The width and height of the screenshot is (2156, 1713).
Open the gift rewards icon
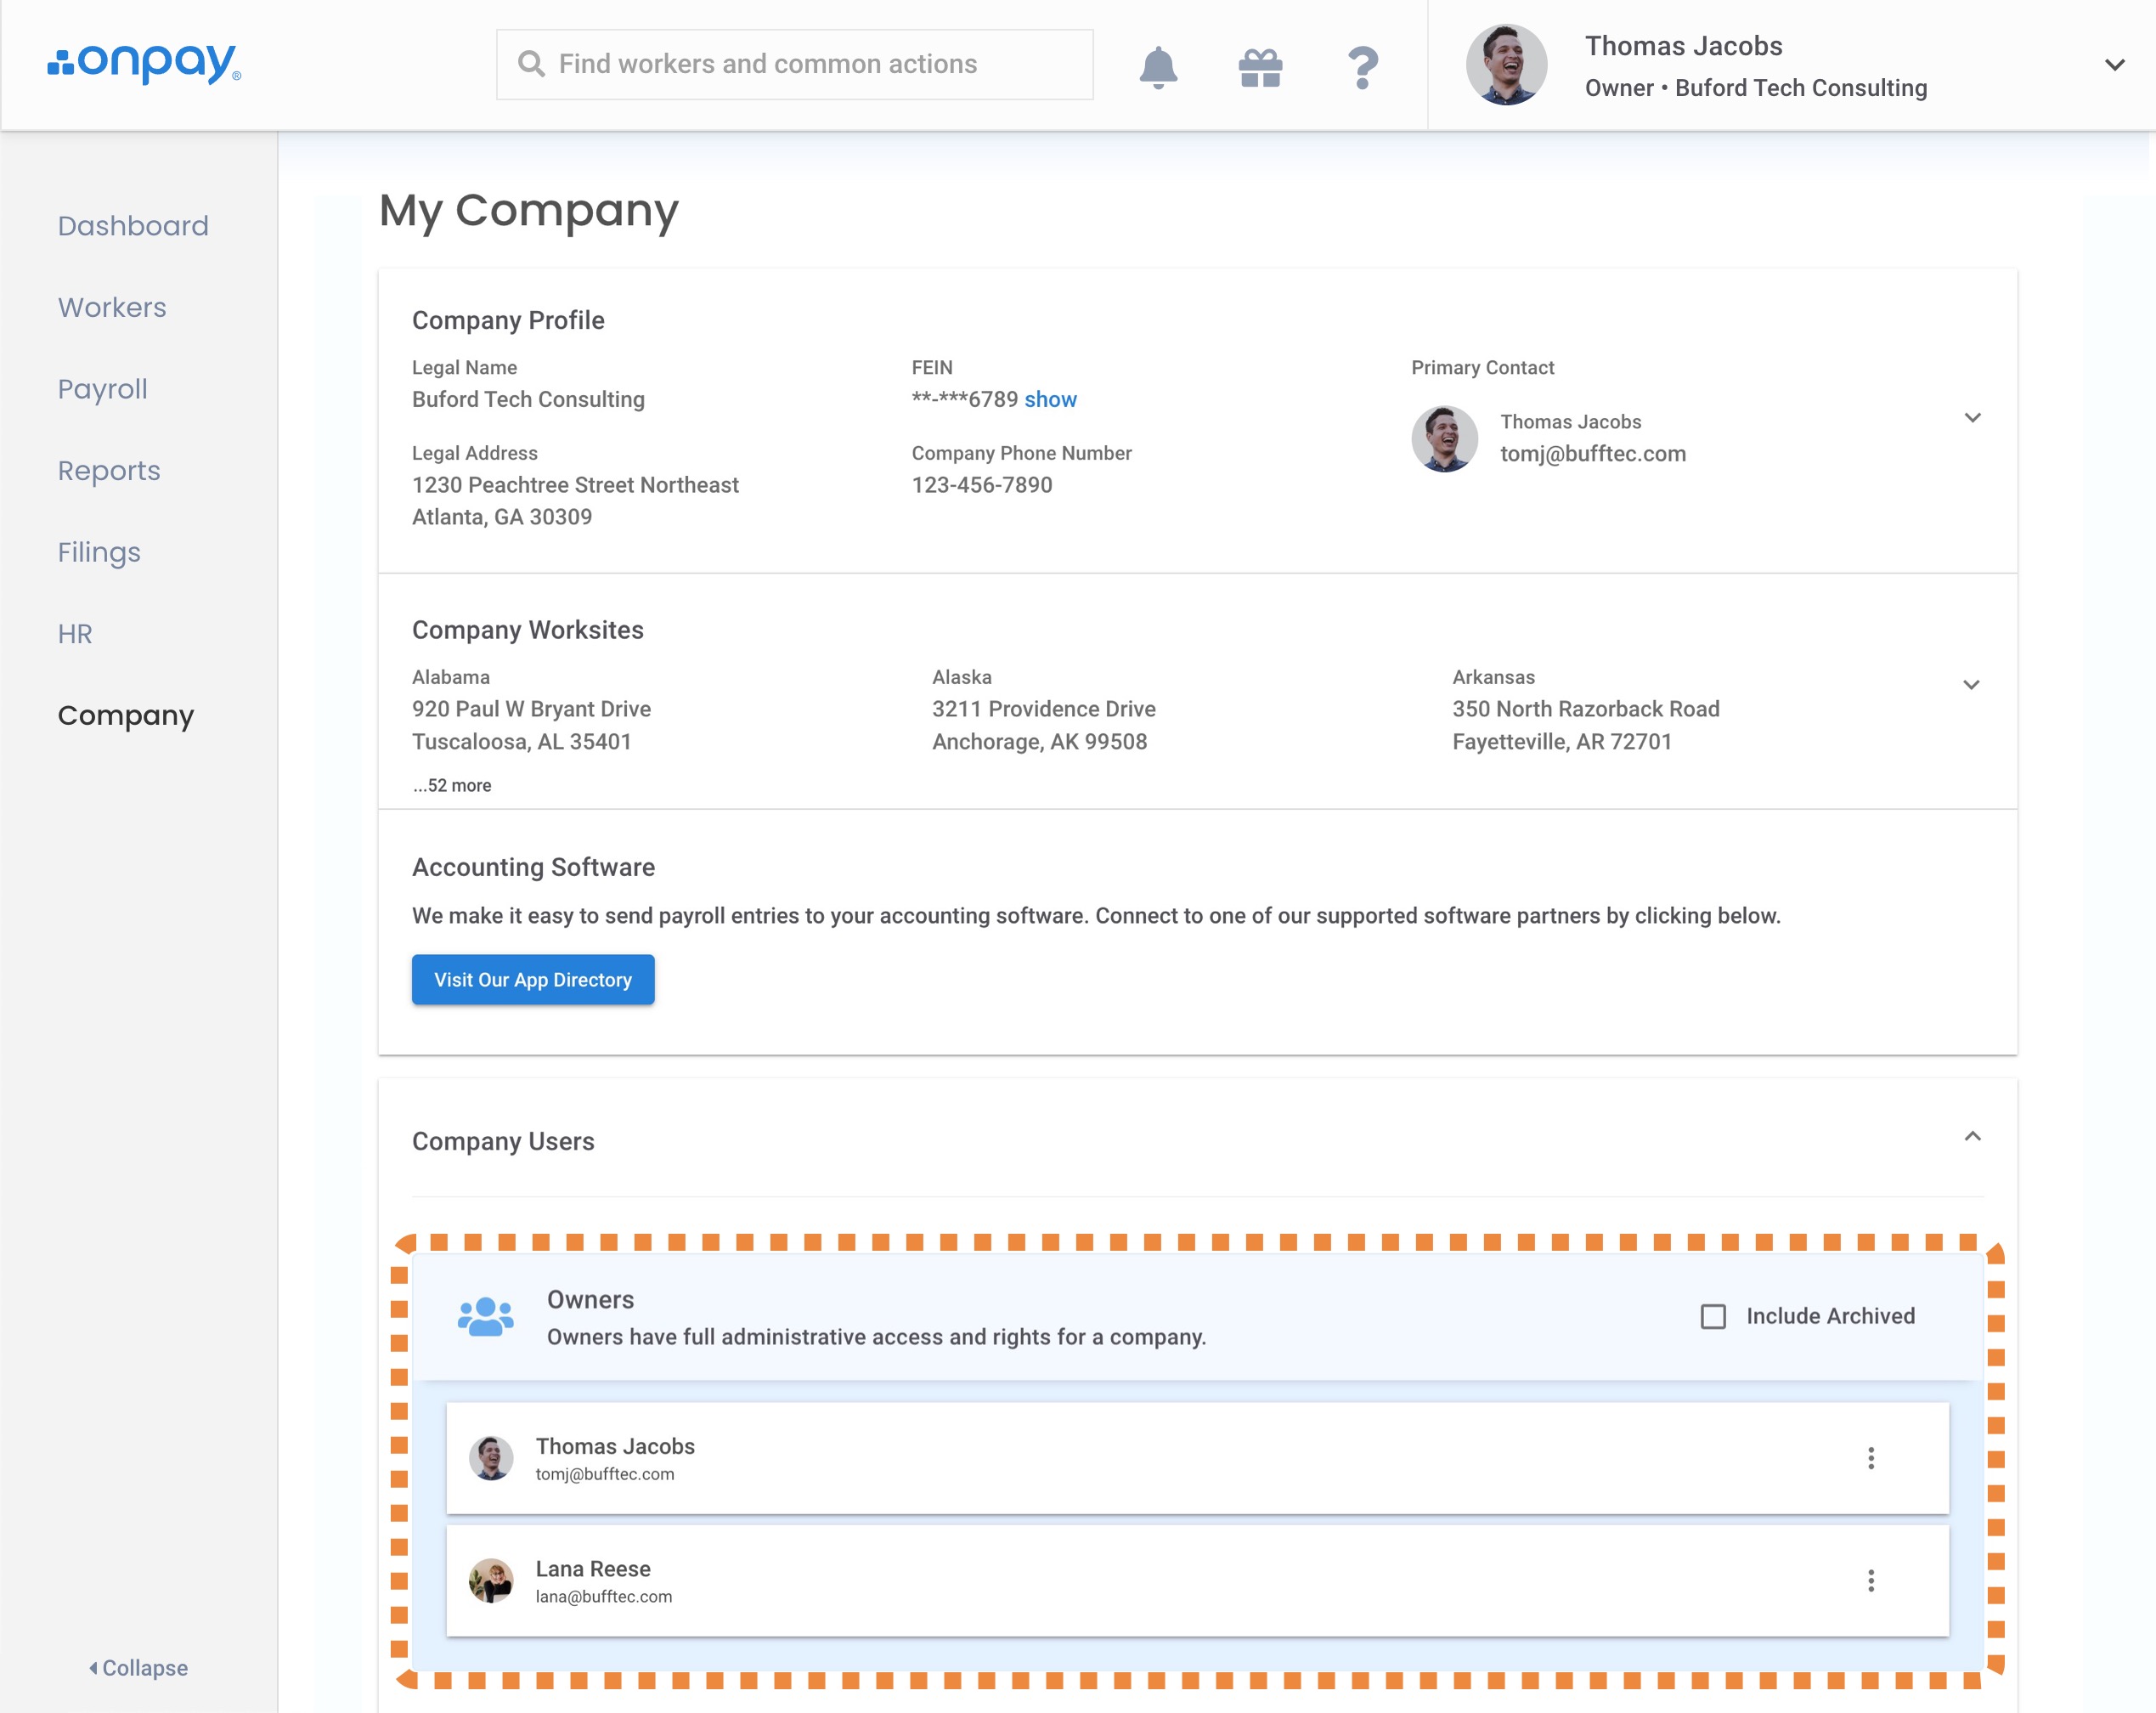(x=1260, y=68)
